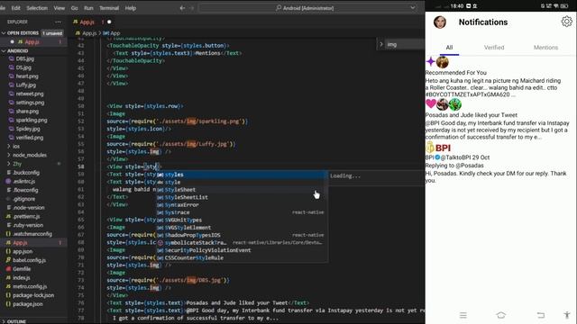Viewport: 577px width, 324px height.
Task: Open the command center dropdown chevron
Action: click(x=413, y=8)
